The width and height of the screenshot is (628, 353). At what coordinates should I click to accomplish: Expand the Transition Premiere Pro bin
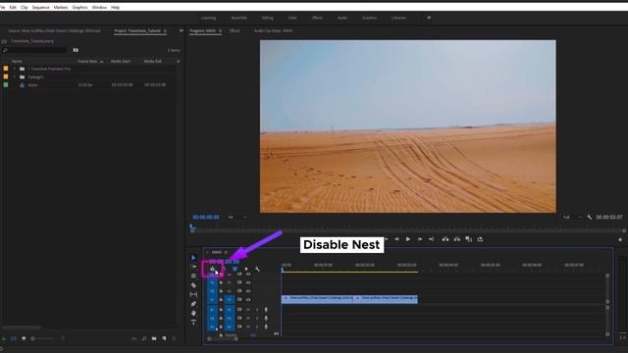[x=15, y=69]
